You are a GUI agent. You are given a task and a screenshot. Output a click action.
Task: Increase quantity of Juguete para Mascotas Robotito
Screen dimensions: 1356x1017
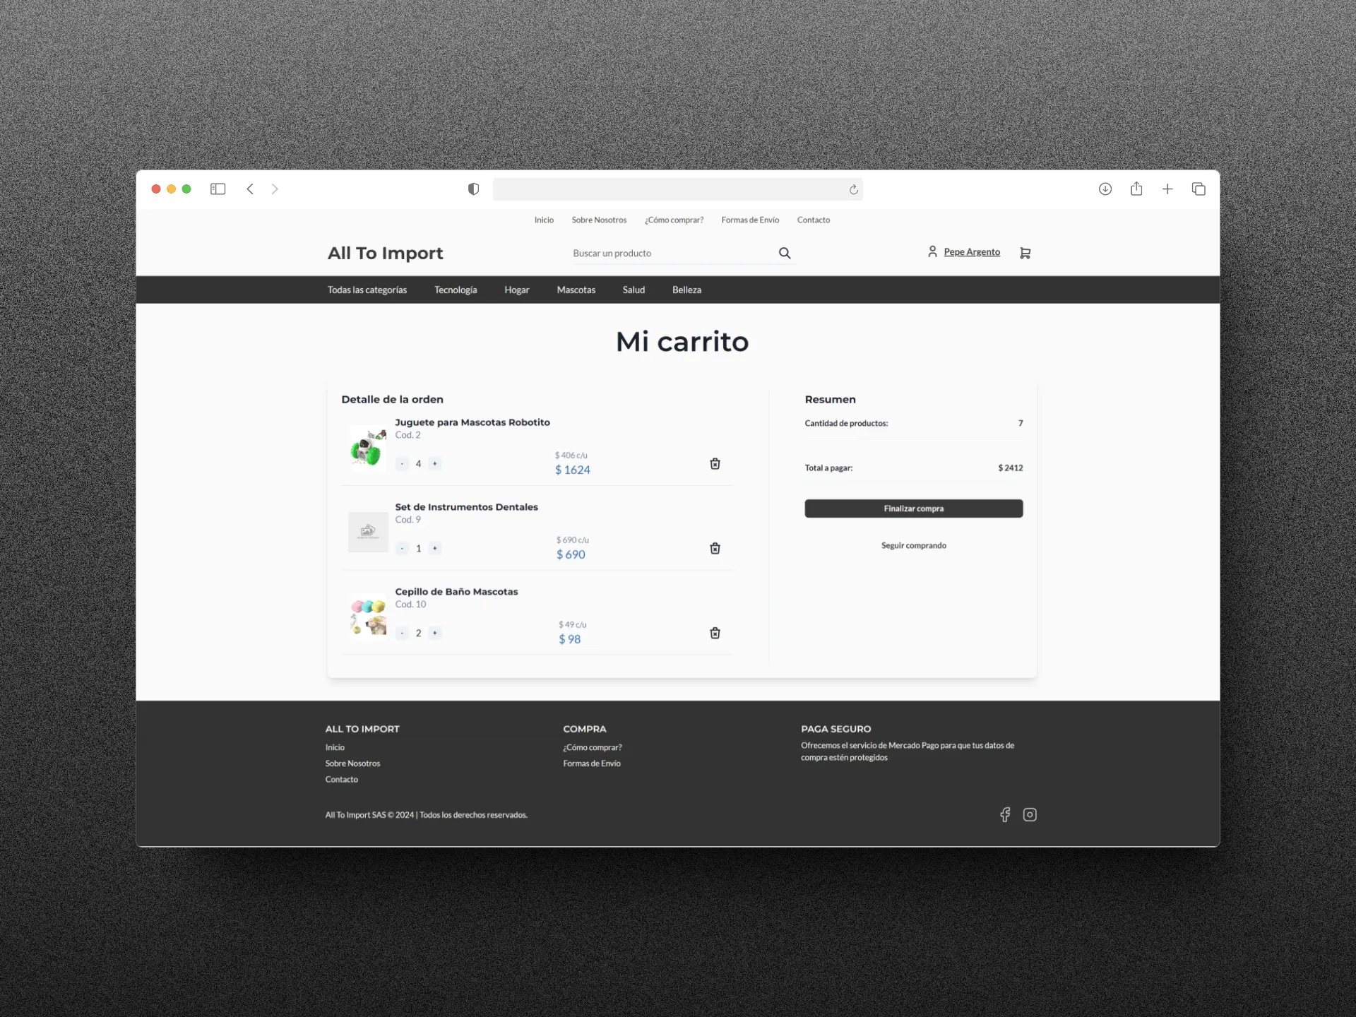click(435, 464)
